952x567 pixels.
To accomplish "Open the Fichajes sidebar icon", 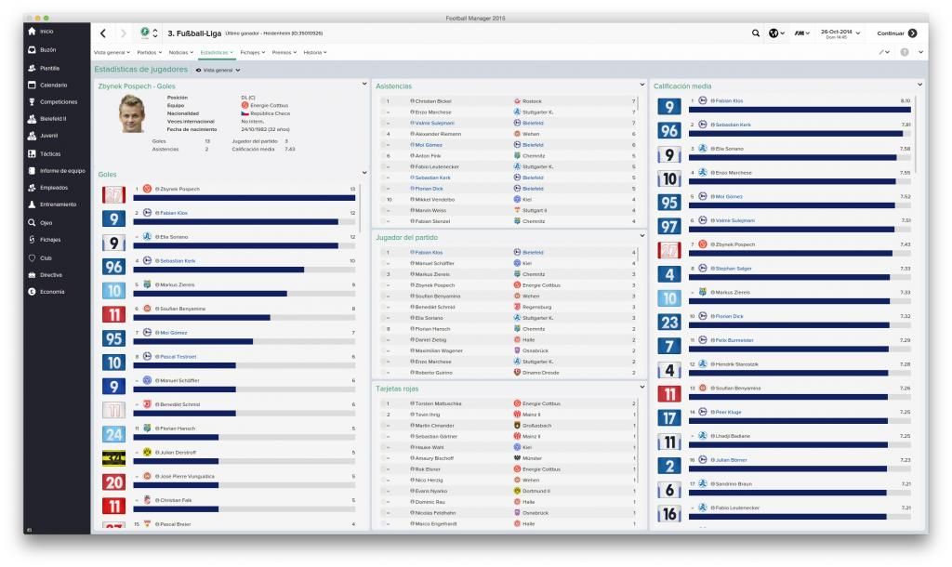I will [32, 240].
